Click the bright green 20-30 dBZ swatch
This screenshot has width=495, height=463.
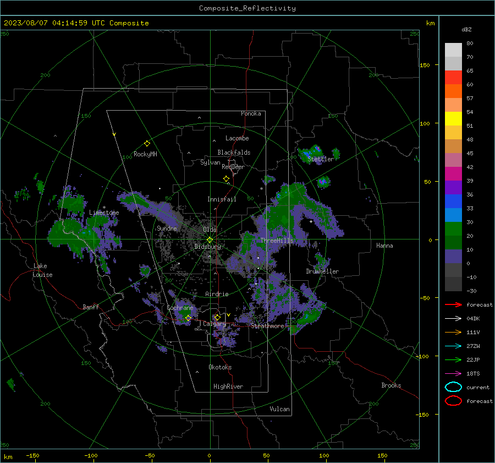(453, 228)
